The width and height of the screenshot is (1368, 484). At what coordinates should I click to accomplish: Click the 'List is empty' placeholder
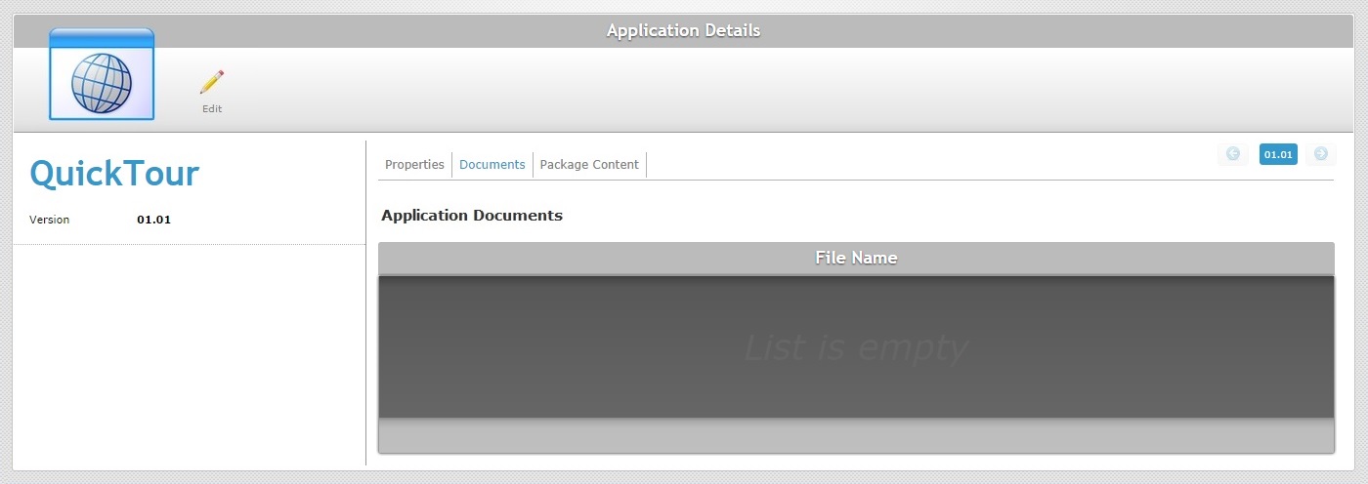pyautogui.click(x=856, y=347)
